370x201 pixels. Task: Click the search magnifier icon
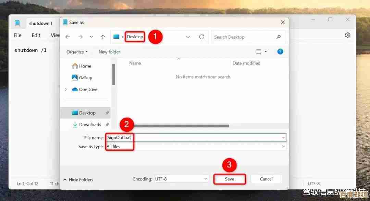point(279,37)
